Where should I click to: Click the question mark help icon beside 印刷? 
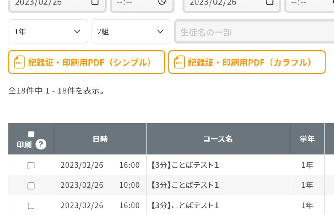(x=41, y=144)
